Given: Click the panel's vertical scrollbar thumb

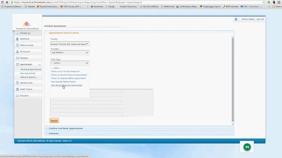Looking at the screenshot, I should (233, 80).
